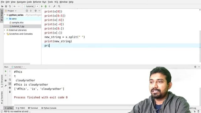Open the 4: Run tool window button
This screenshot has height=113, width=201.
coord(9,108)
